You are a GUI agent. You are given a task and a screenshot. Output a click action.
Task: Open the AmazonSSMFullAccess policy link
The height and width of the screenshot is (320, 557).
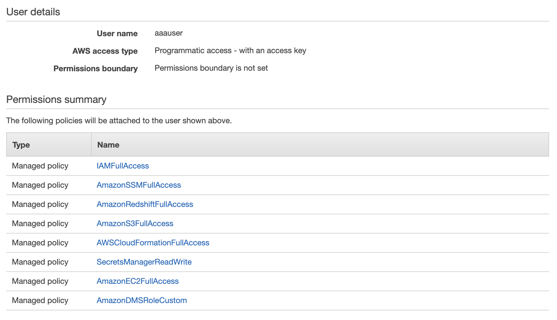(x=139, y=185)
